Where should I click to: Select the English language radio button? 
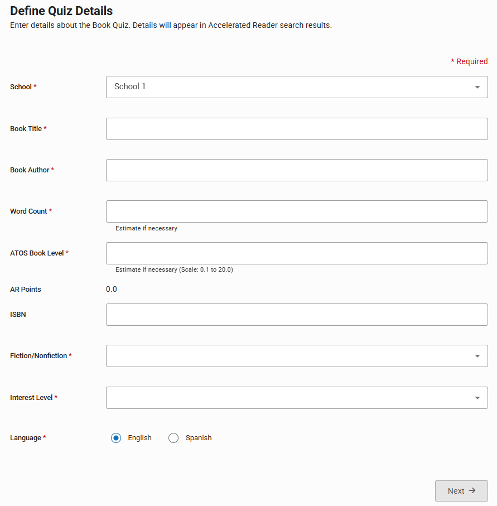pyautogui.click(x=116, y=438)
